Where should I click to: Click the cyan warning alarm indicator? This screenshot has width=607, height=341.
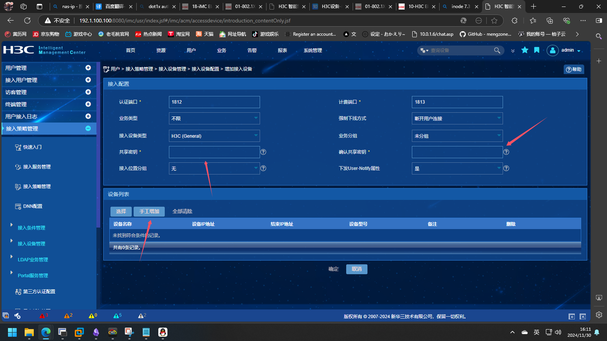(x=118, y=315)
